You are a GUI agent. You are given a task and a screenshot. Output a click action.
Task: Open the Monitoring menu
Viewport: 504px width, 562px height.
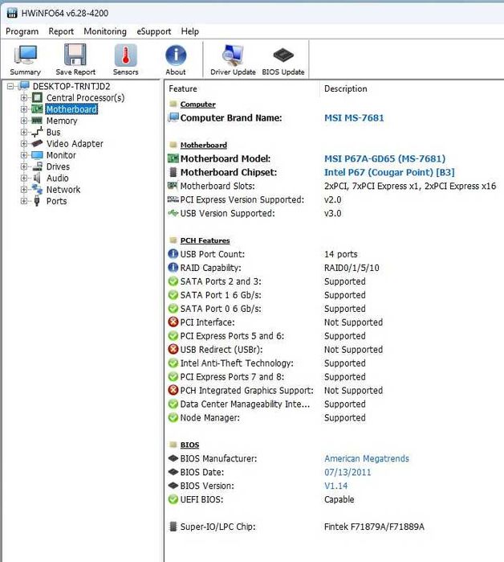105,31
